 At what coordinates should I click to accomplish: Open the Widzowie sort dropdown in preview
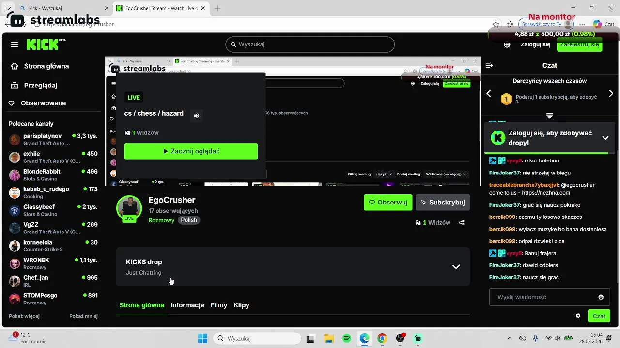tap(446, 174)
